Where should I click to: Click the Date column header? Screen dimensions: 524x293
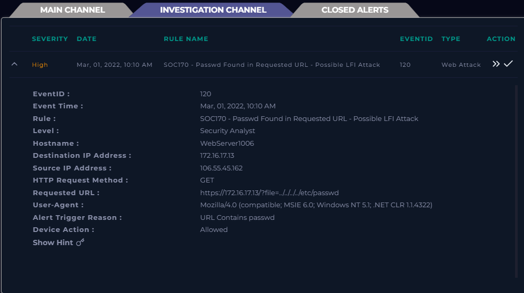(x=87, y=39)
